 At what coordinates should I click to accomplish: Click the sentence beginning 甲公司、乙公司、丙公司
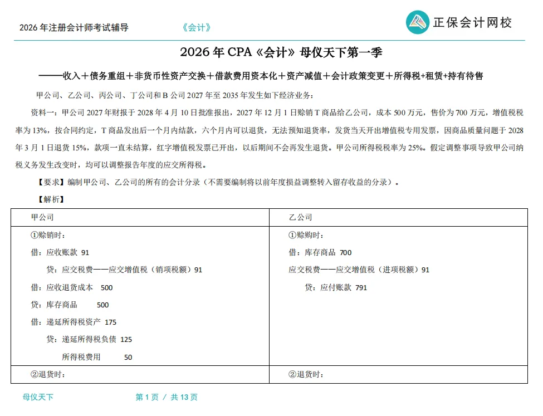pyautogui.click(x=175, y=95)
